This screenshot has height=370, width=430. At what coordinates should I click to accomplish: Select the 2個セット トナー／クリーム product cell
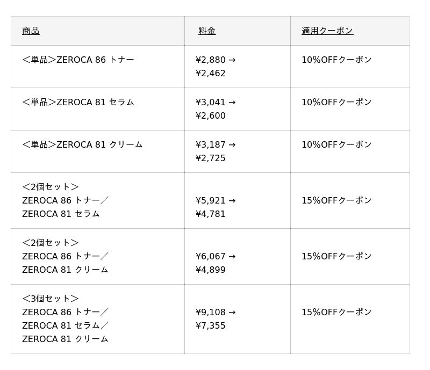(x=65, y=256)
